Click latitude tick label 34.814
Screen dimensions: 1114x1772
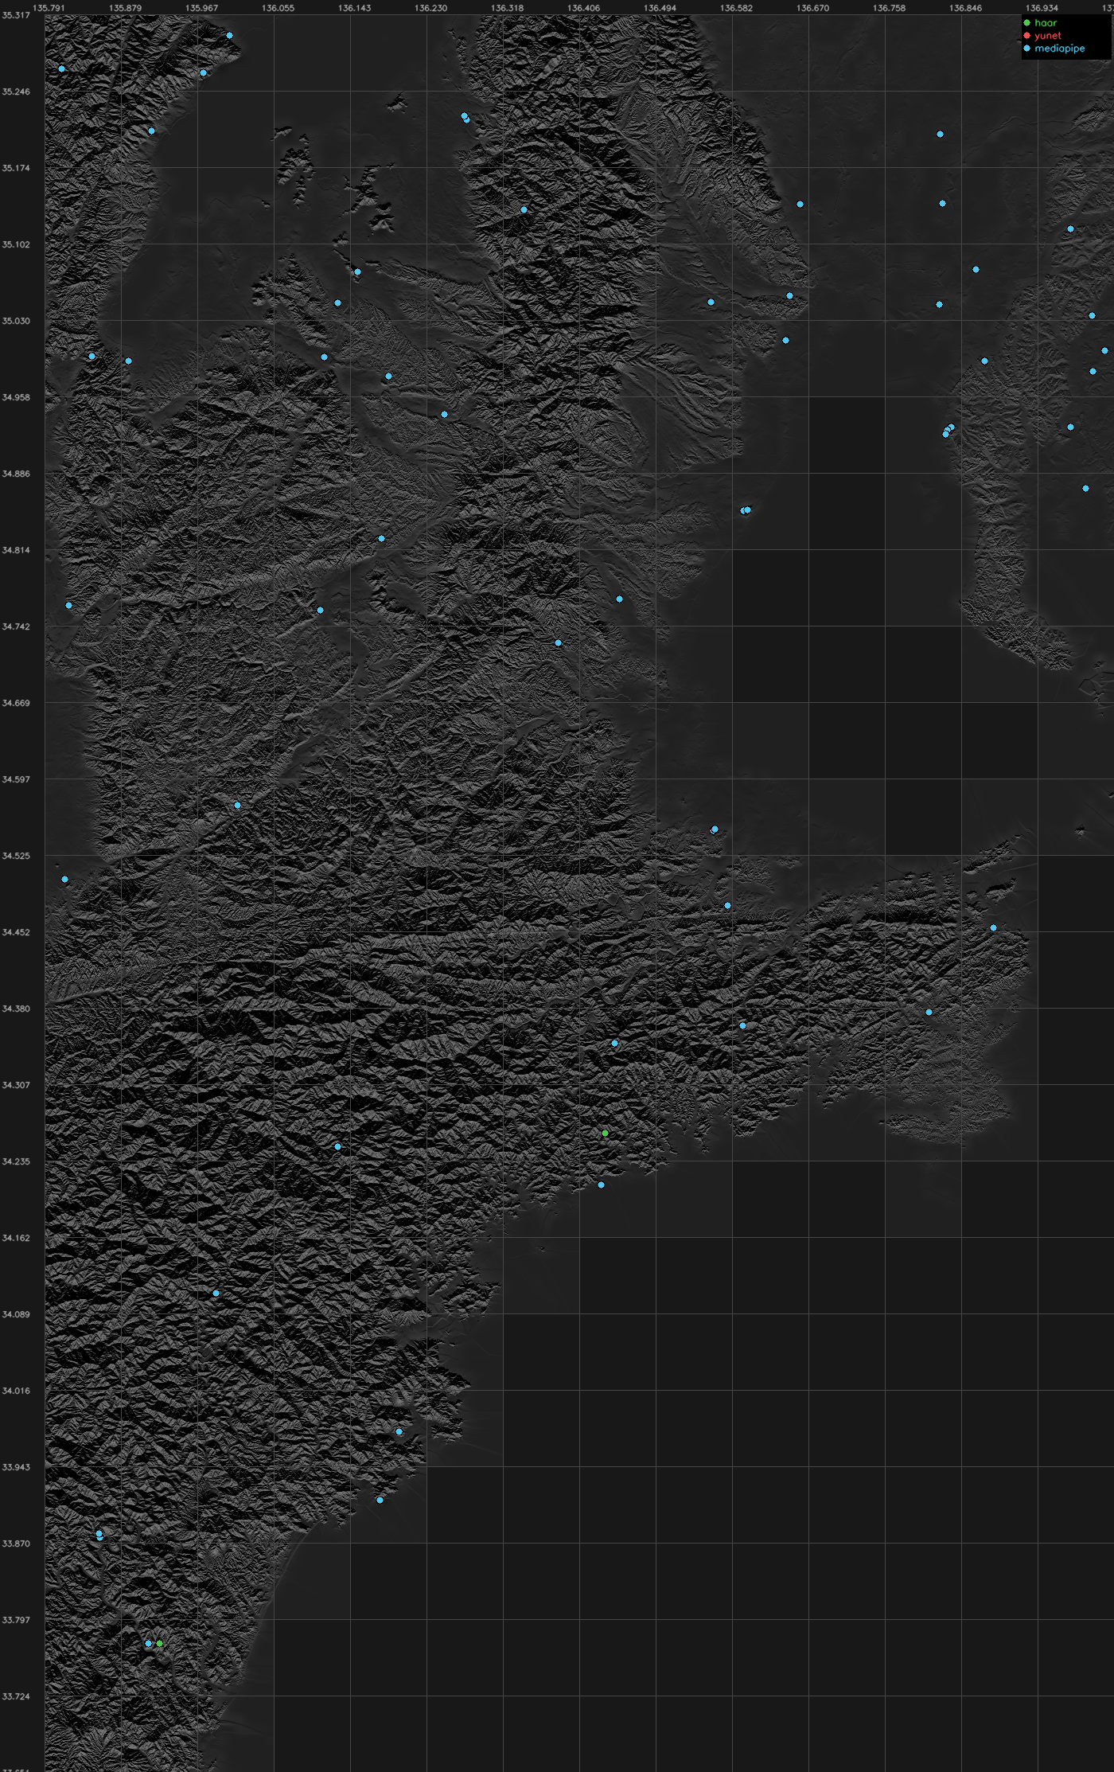(x=16, y=550)
